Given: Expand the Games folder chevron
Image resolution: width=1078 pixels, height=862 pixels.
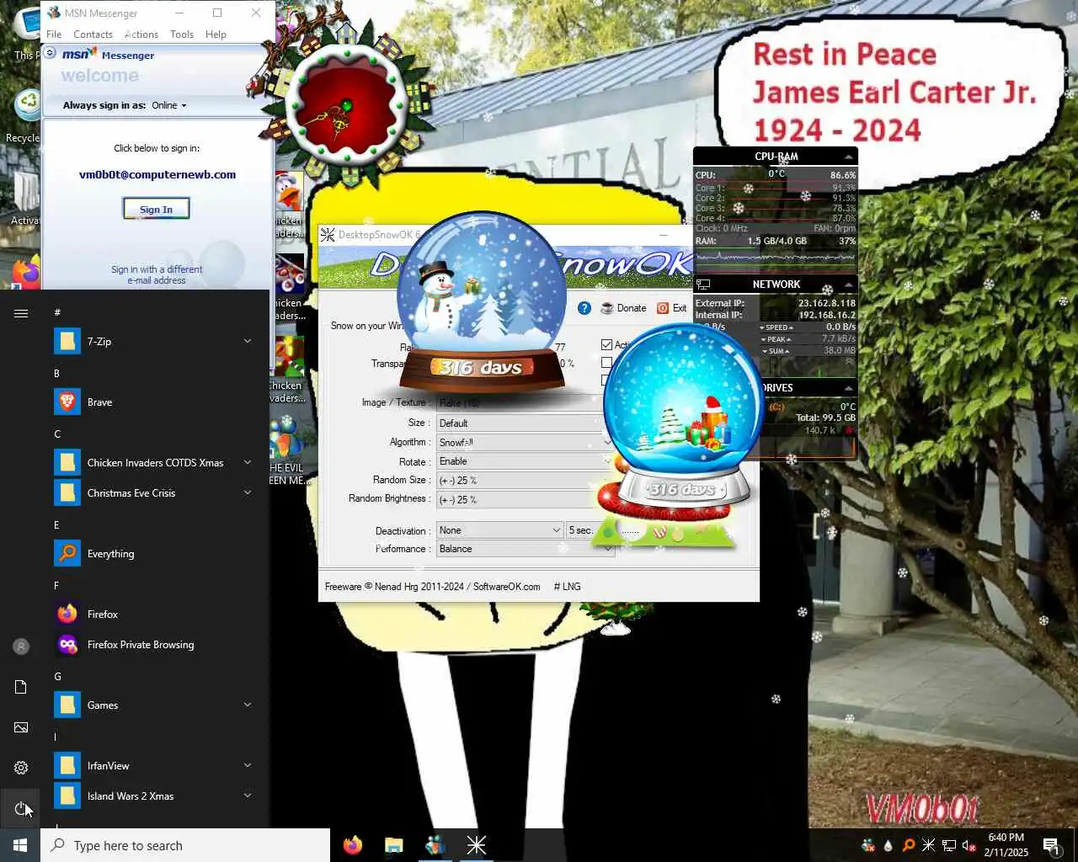Looking at the screenshot, I should [248, 705].
